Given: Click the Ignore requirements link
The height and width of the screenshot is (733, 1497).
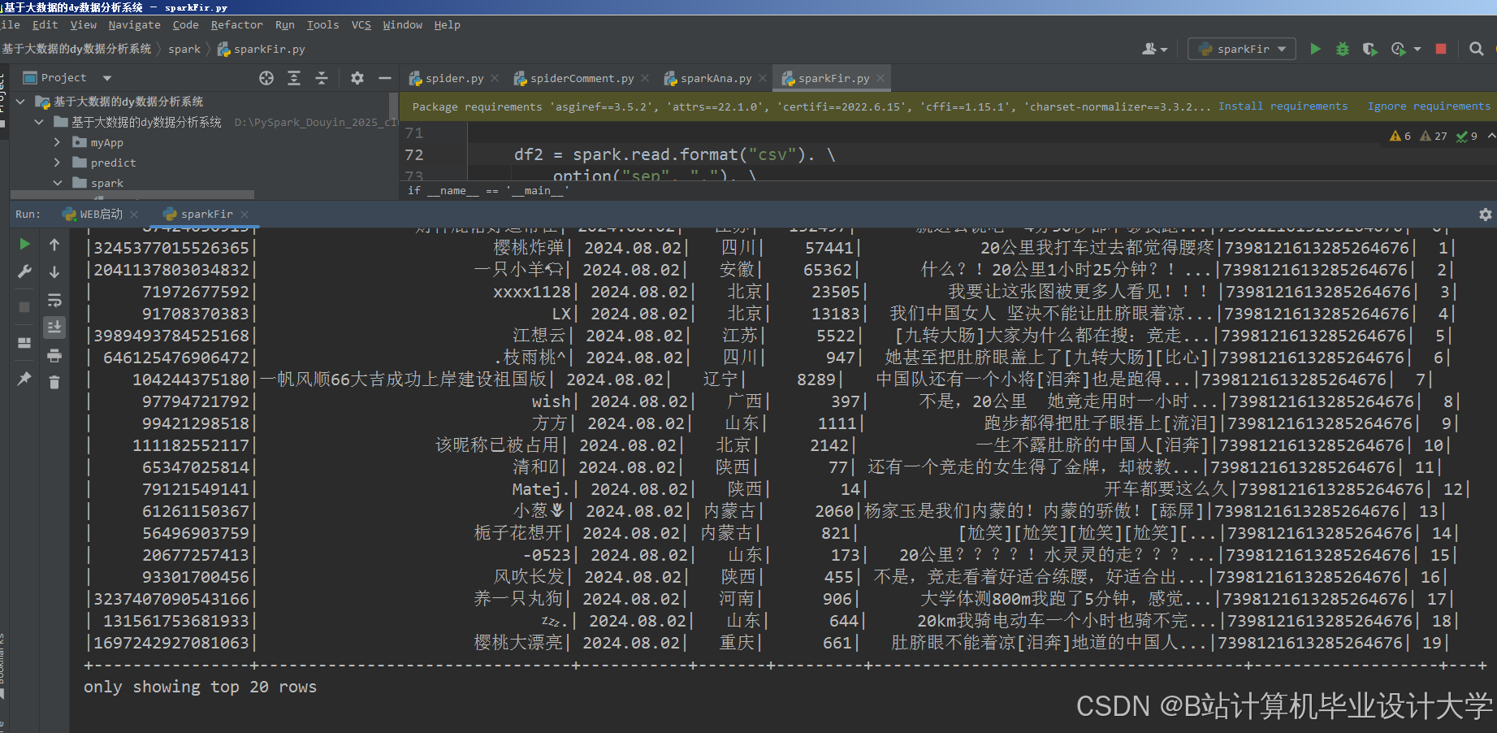Looking at the screenshot, I should 1429,106.
